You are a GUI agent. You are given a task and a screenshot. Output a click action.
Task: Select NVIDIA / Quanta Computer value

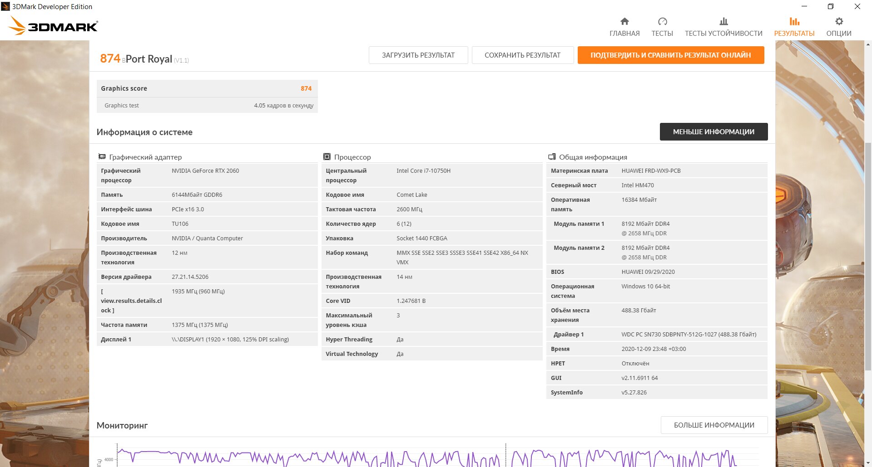pyautogui.click(x=207, y=238)
